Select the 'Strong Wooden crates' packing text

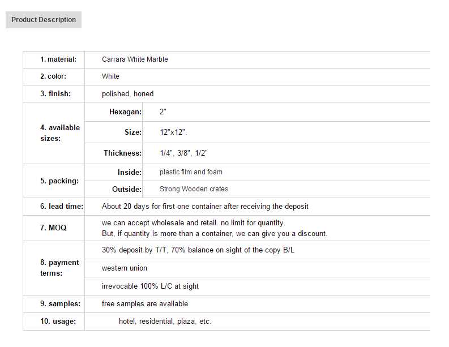coord(194,189)
